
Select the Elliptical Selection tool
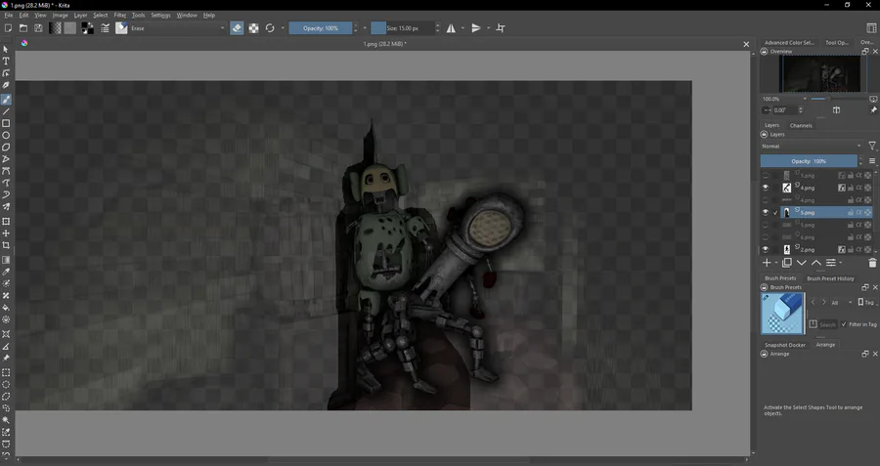coord(6,385)
